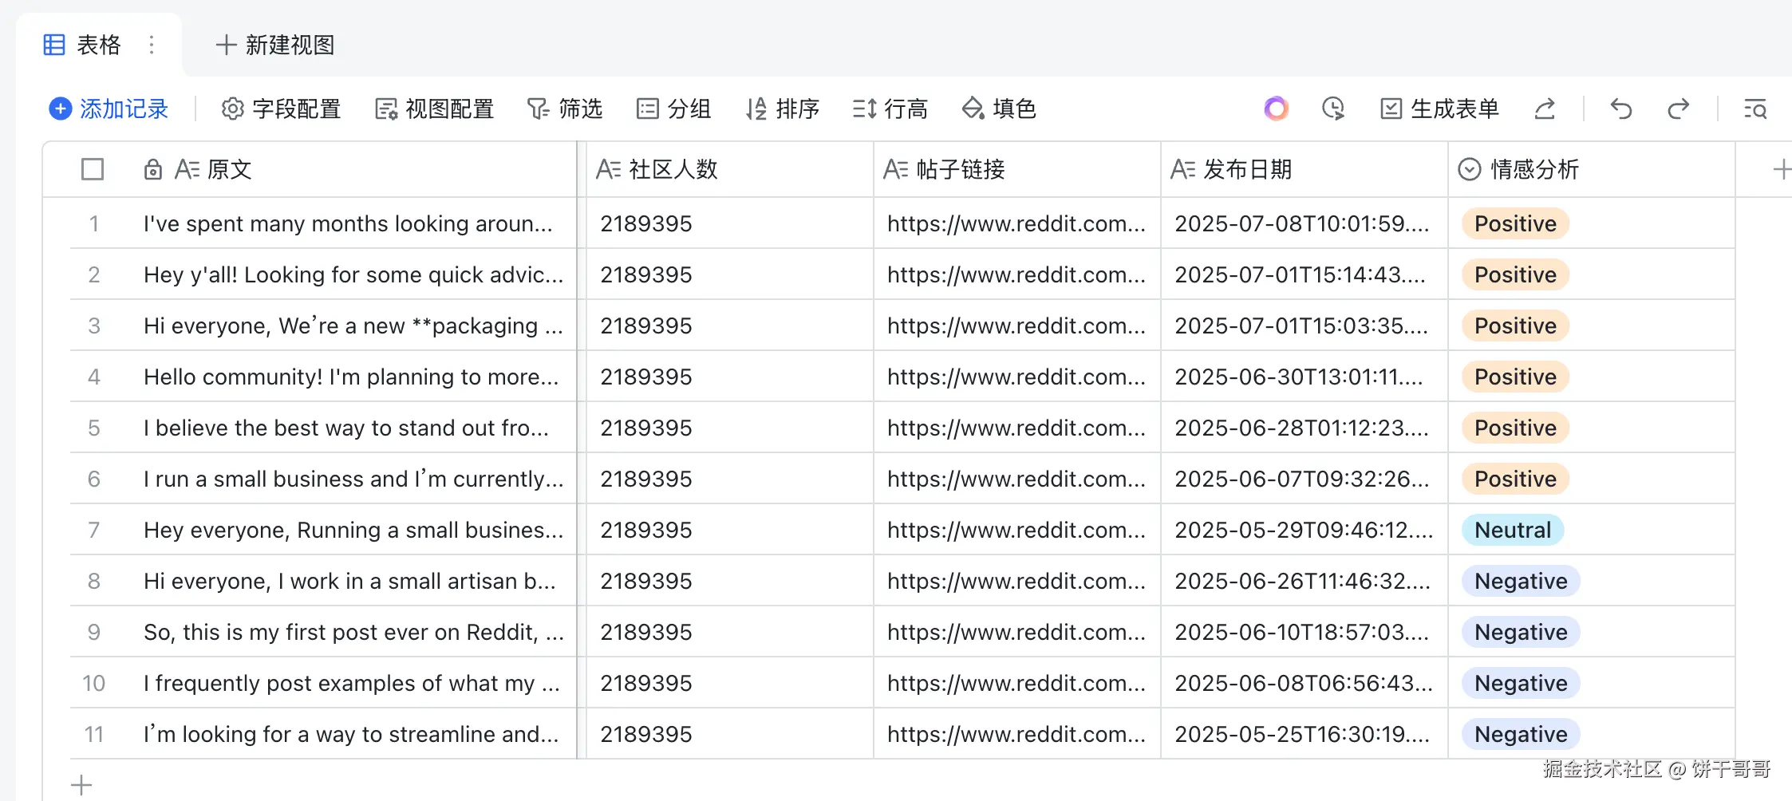1792x801 pixels.
Task: Open the 填色 fill color tool
Action: tap(999, 109)
